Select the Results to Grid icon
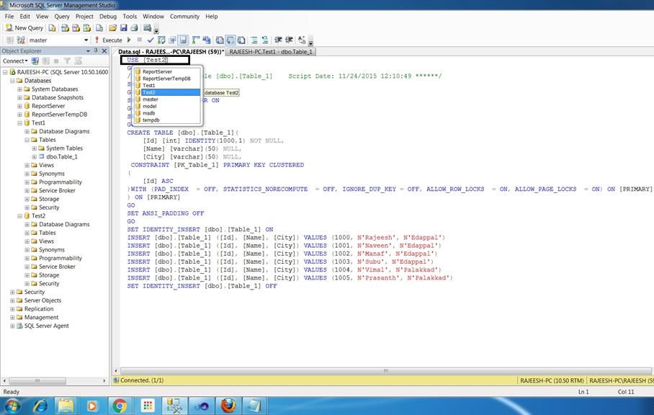The height and width of the screenshot is (415, 654). 230,40
